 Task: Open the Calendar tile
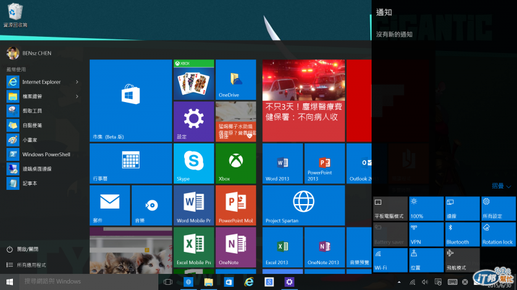(x=131, y=163)
